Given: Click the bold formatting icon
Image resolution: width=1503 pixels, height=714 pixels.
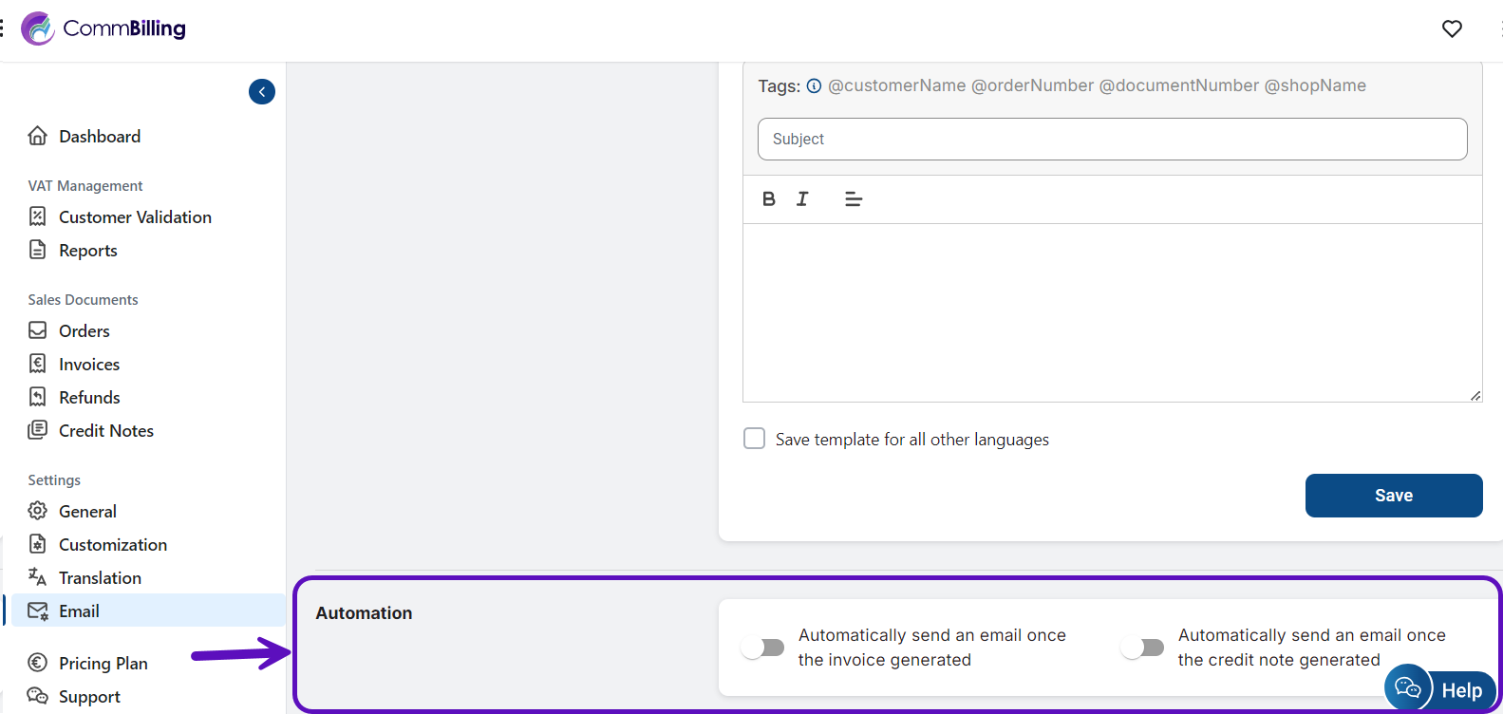Looking at the screenshot, I should point(769,199).
